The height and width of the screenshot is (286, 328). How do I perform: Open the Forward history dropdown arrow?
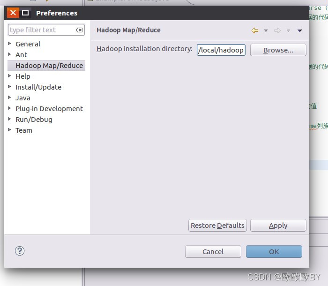click(288, 31)
